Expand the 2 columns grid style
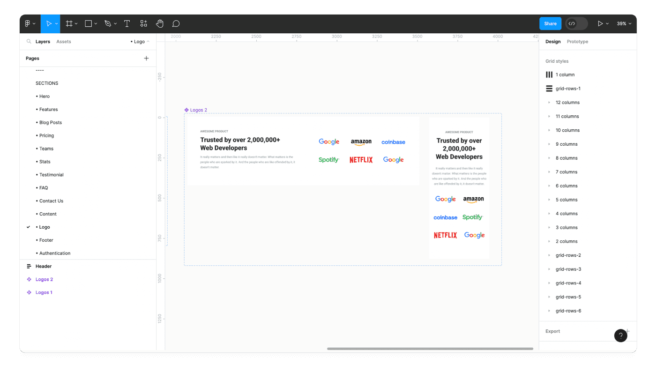The width and height of the screenshot is (656, 365). pos(549,242)
